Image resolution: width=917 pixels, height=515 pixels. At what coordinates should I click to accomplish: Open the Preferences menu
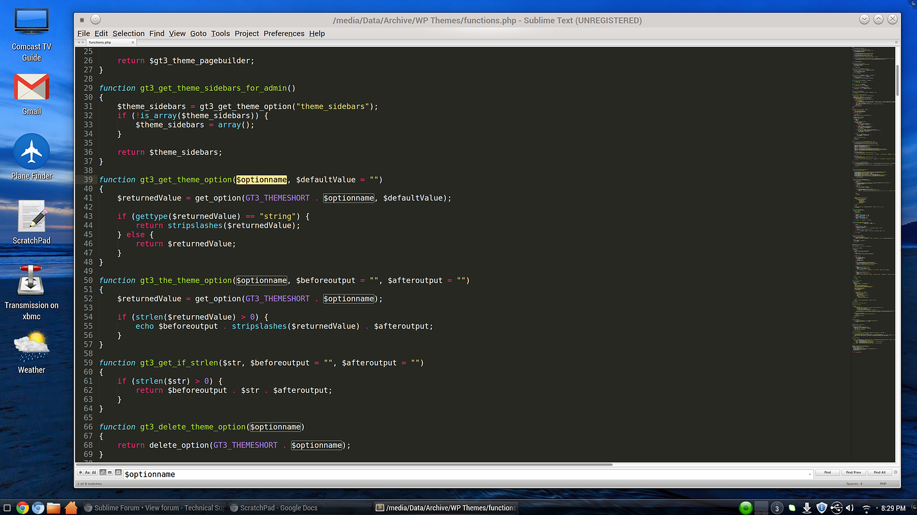coord(284,33)
